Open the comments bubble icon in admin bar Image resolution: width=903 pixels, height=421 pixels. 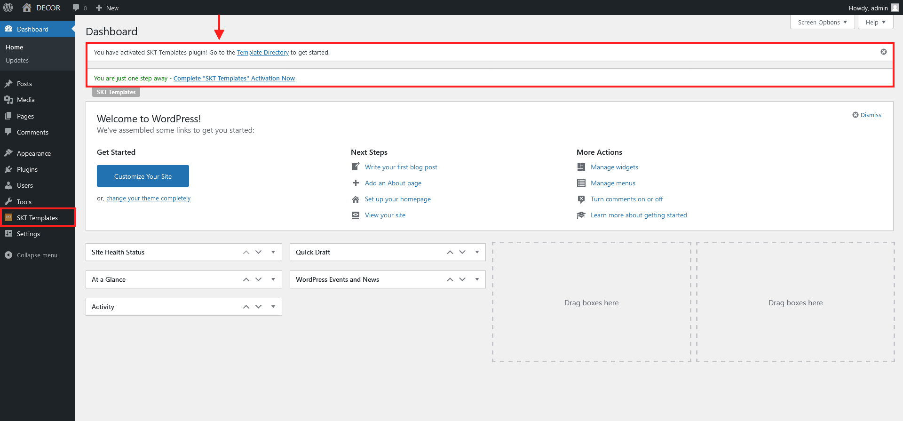[x=76, y=8]
